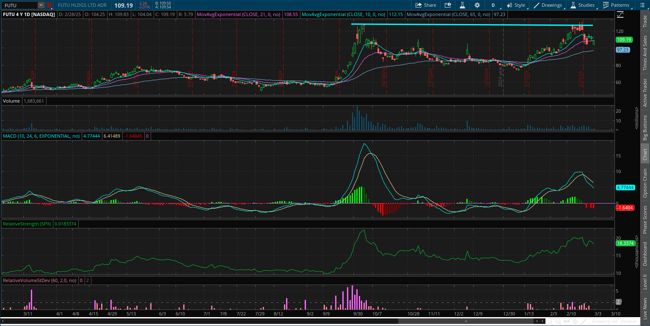Switch to the Dashboard side tab
650x326 pixels.
coord(645,254)
